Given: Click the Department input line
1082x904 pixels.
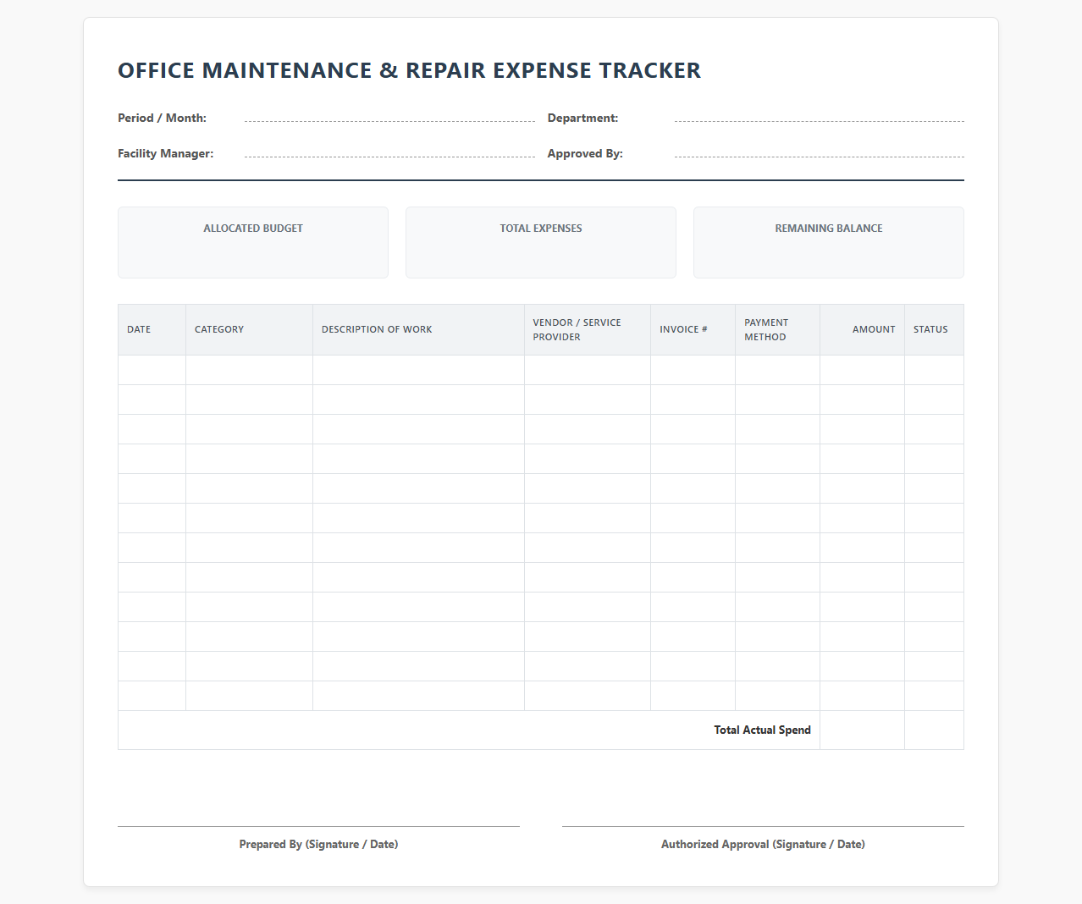Looking at the screenshot, I should click(820, 118).
